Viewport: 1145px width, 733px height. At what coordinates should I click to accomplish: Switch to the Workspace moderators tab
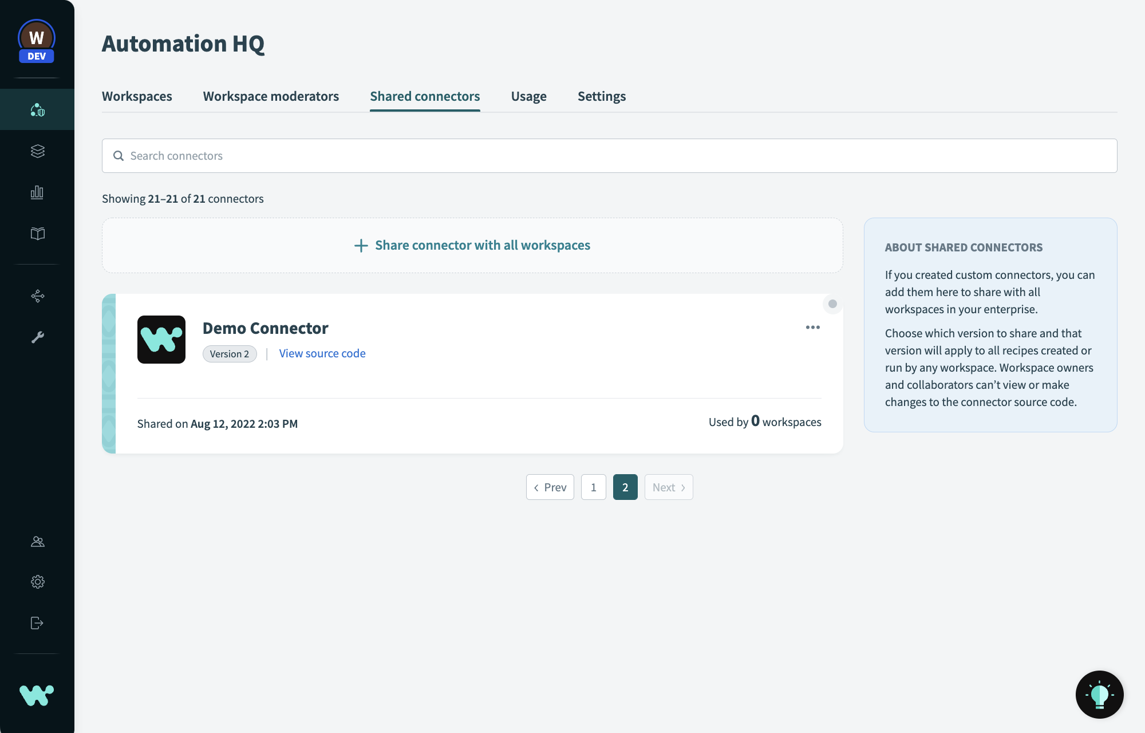pyautogui.click(x=271, y=96)
